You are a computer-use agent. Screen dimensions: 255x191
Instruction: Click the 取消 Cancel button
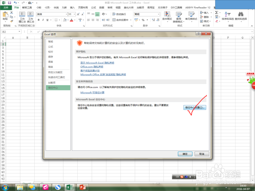click(x=202, y=154)
